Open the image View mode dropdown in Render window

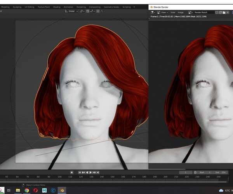(x=163, y=12)
